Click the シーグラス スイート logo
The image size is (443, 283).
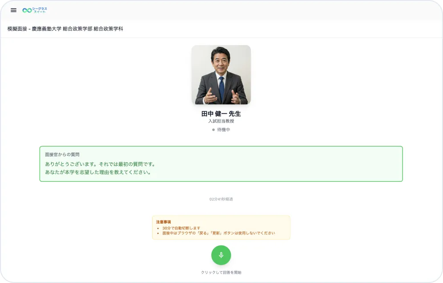pos(35,10)
